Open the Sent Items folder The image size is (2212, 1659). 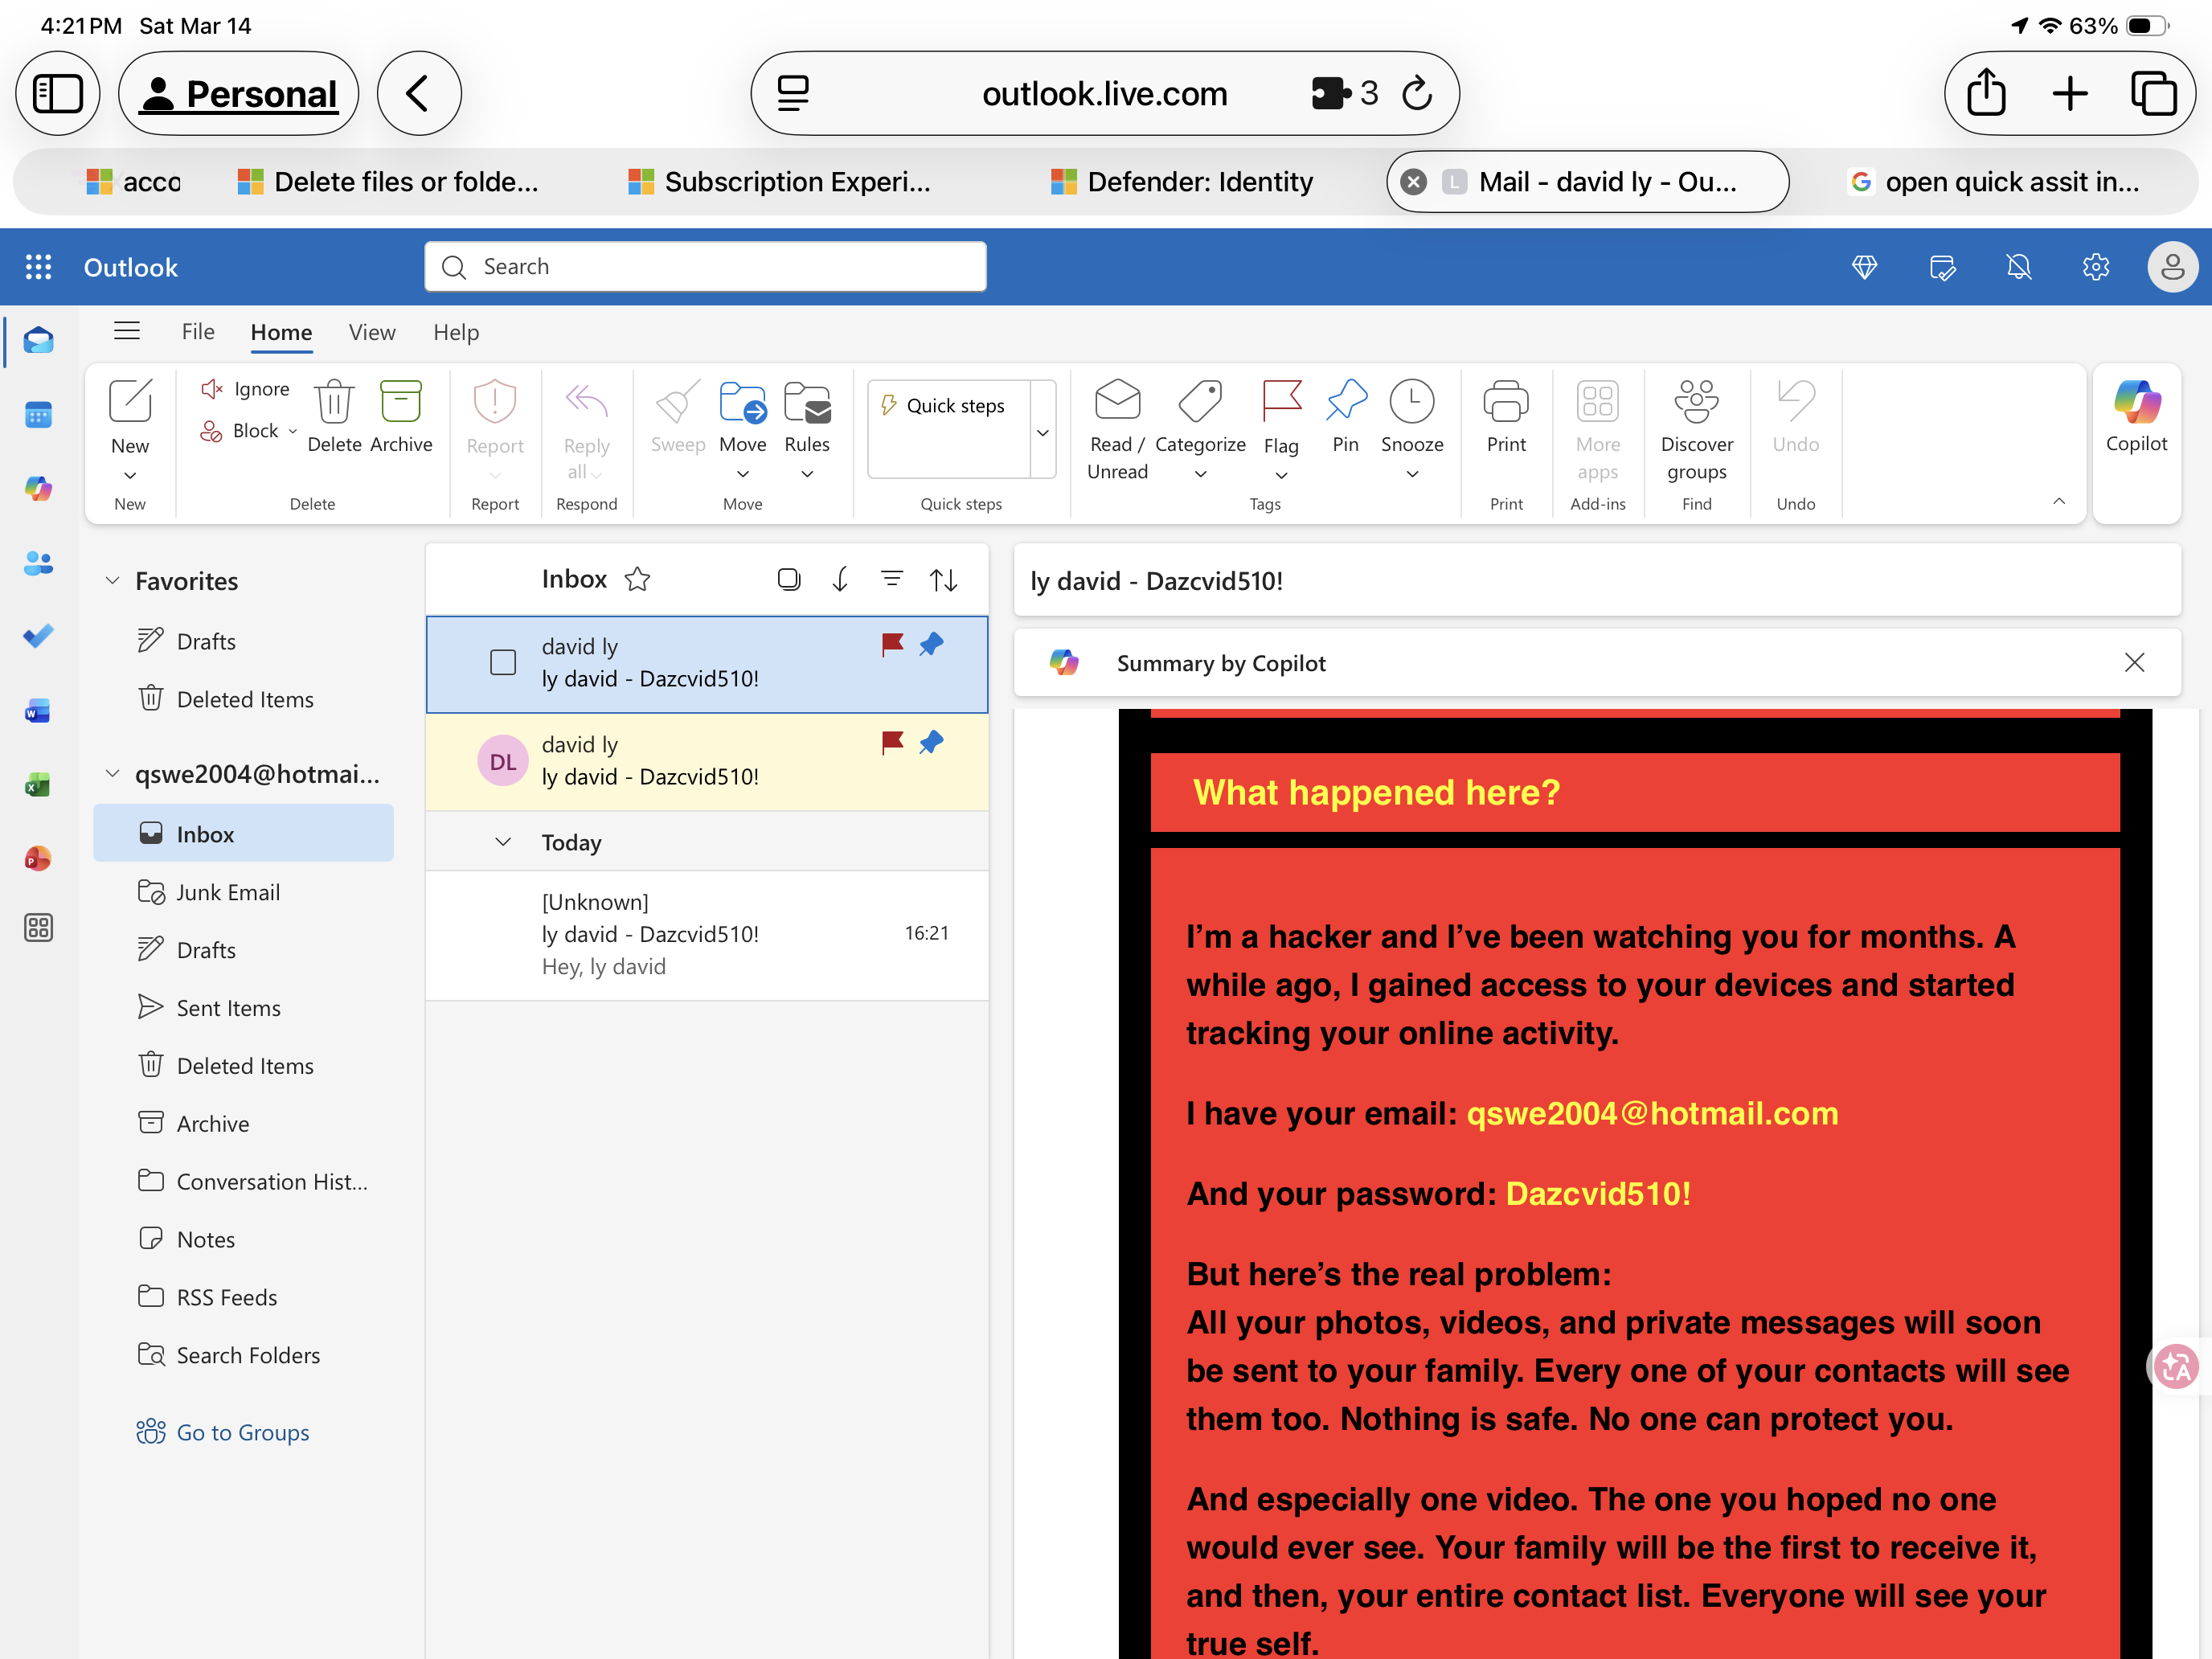(244, 1007)
